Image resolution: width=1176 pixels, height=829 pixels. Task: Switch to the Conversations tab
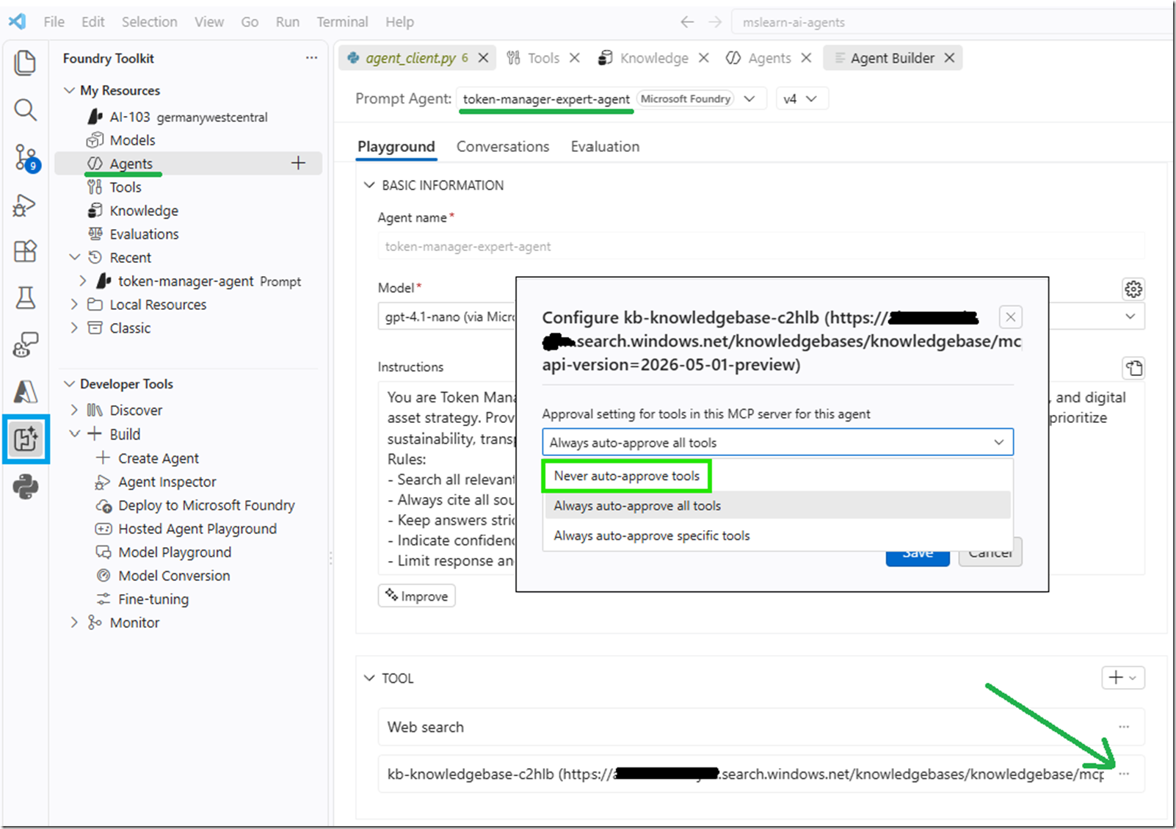click(x=503, y=147)
